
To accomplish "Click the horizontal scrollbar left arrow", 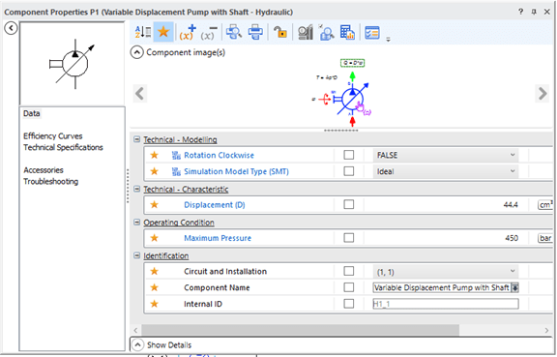I will [x=135, y=330].
